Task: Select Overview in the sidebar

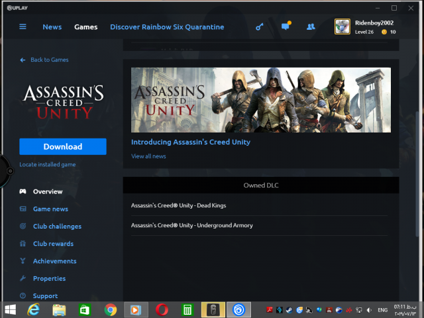Action: click(48, 191)
